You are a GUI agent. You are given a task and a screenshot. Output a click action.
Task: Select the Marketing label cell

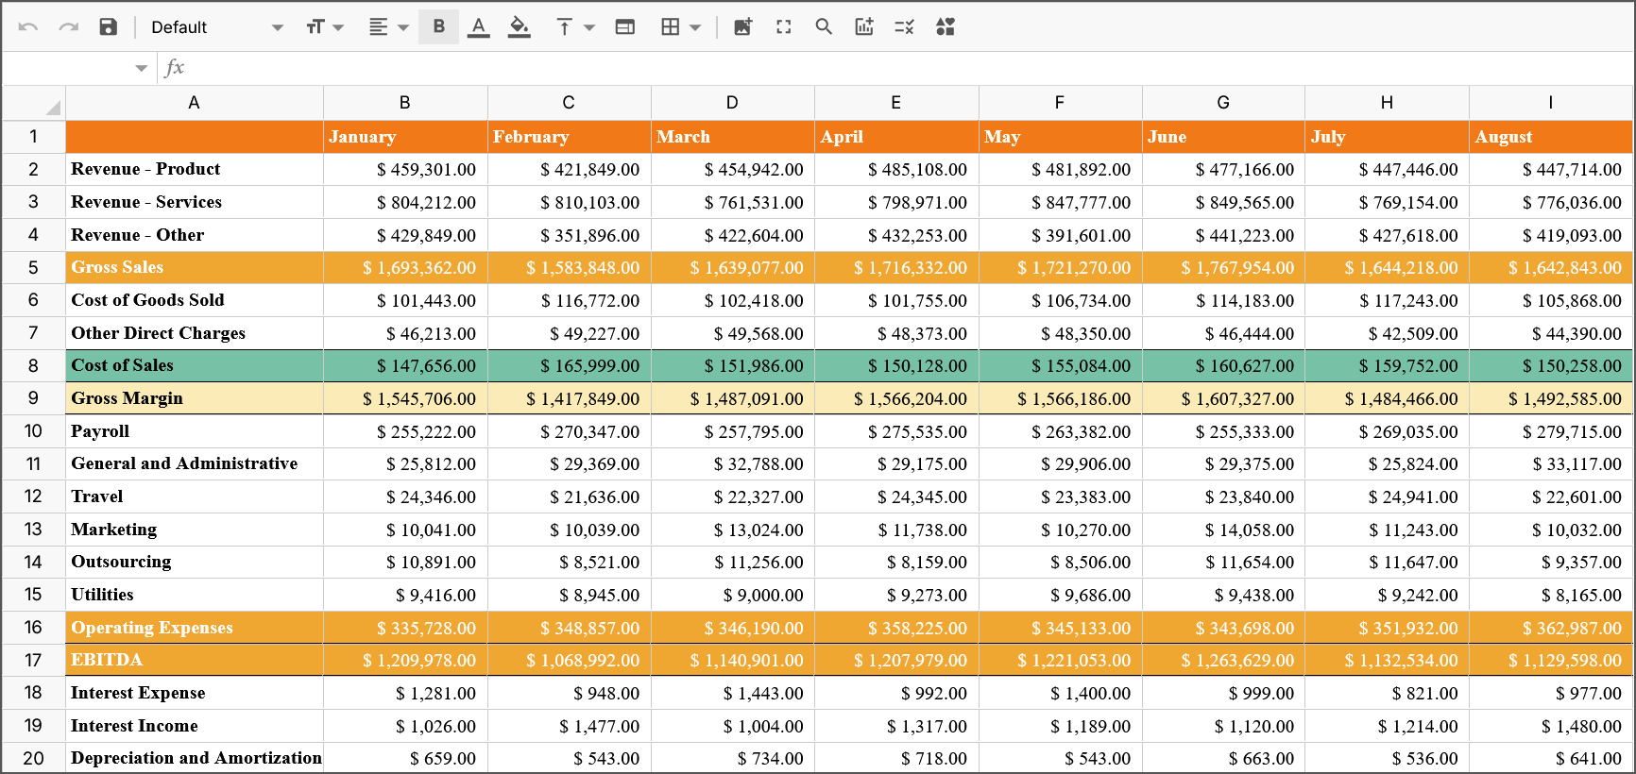[195, 530]
